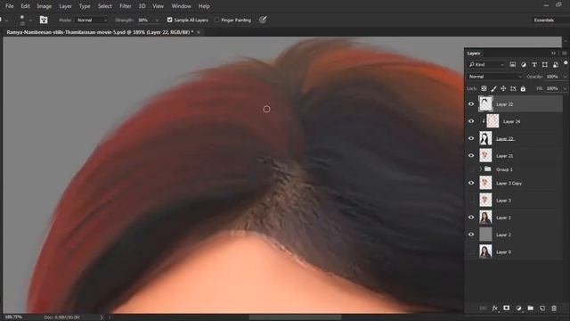
Task: Open the Image menu
Action: pos(44,6)
